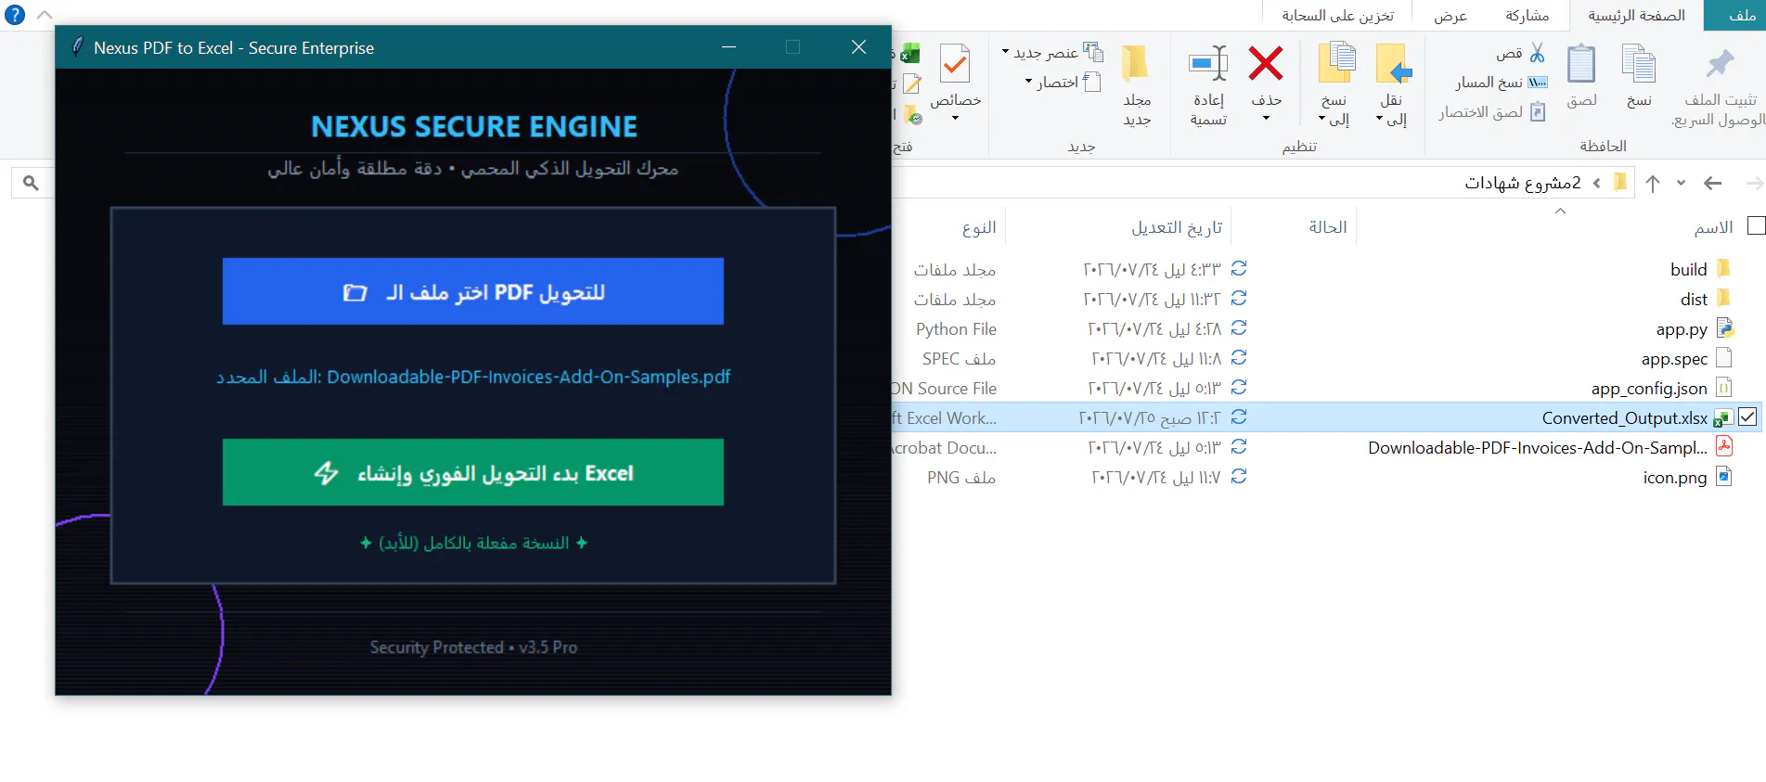This screenshot has height=782, width=1766.
Task: Select the build folder
Action: (1688, 269)
